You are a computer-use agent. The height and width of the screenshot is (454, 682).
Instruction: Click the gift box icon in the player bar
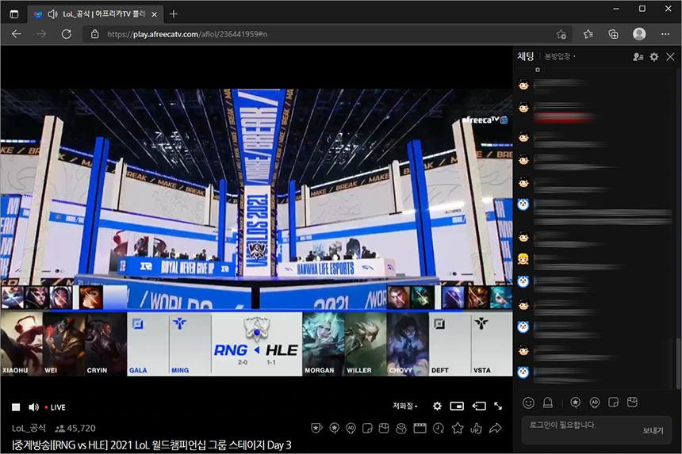[x=384, y=429]
